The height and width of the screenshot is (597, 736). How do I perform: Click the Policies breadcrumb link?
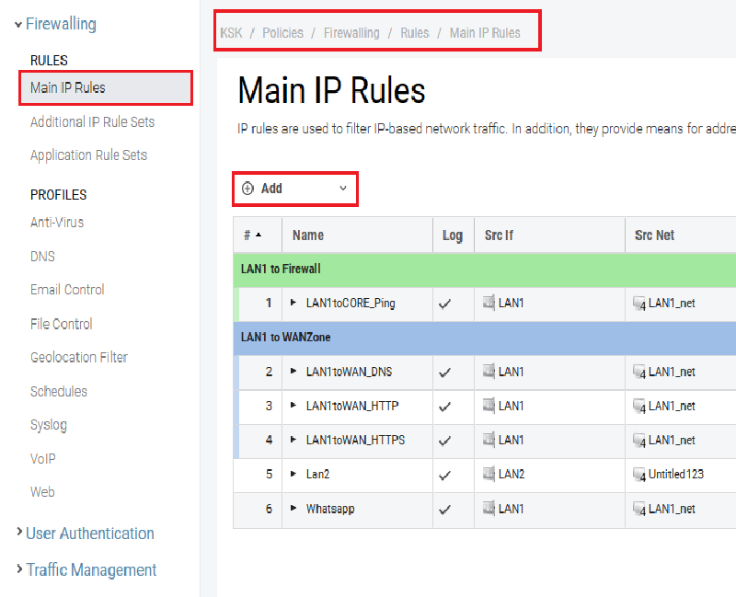coord(282,33)
